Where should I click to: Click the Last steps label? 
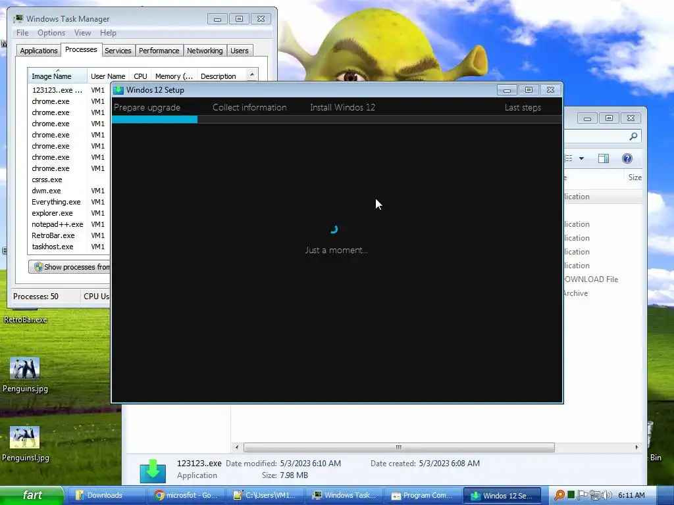coord(523,107)
